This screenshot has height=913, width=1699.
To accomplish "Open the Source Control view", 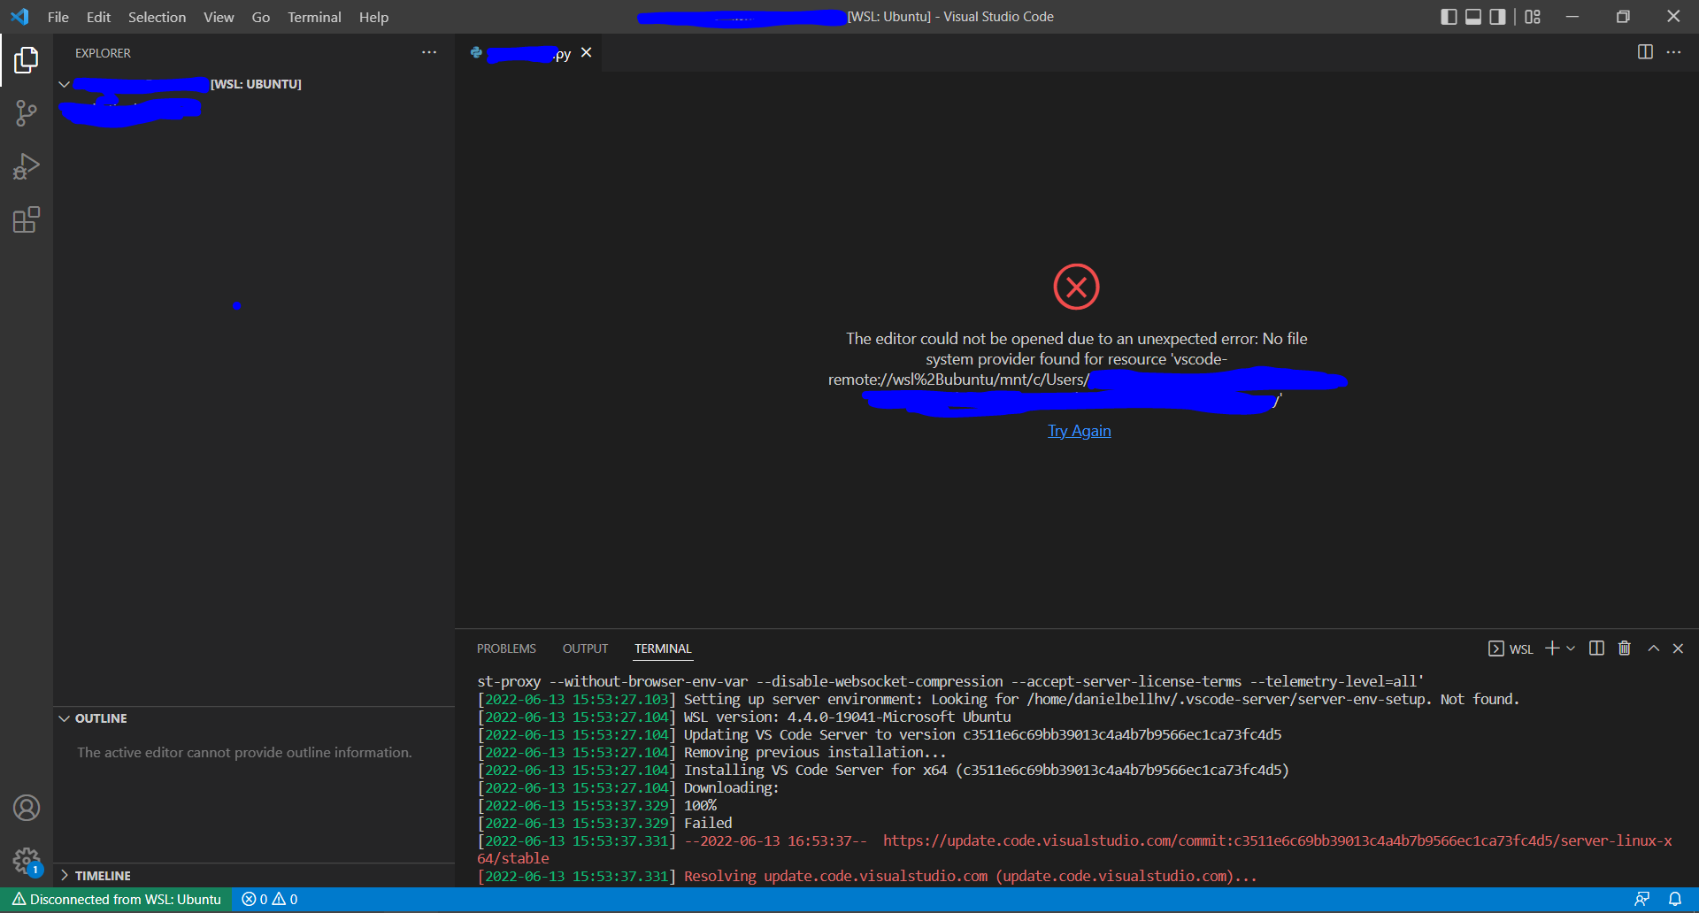I will [27, 113].
